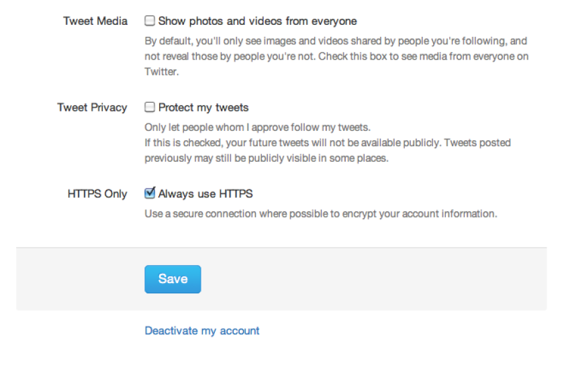The height and width of the screenshot is (367, 564).
Task: Click blank area right of Deactivate link
Action: point(403,331)
